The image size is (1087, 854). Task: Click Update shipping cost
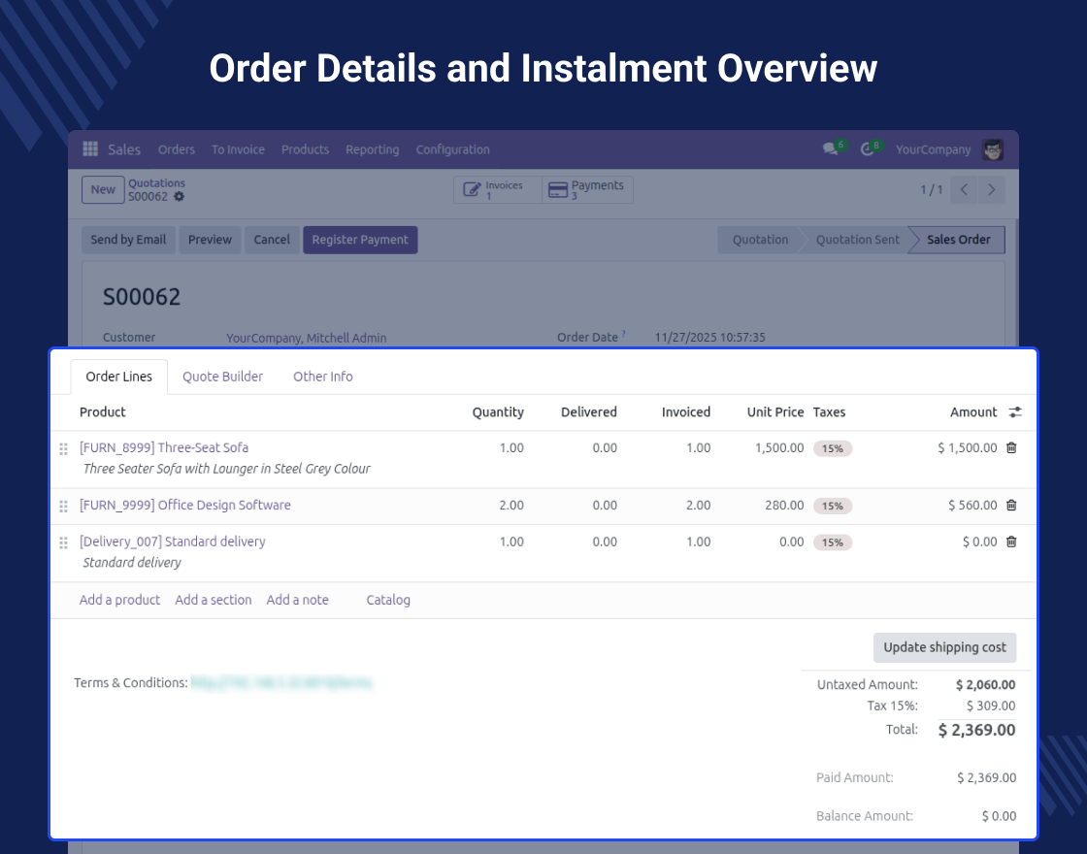click(x=944, y=647)
